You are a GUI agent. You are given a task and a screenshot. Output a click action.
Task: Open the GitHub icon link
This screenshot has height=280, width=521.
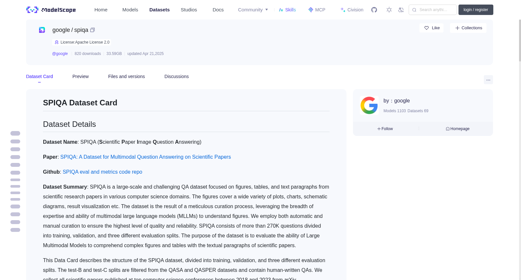tap(374, 10)
